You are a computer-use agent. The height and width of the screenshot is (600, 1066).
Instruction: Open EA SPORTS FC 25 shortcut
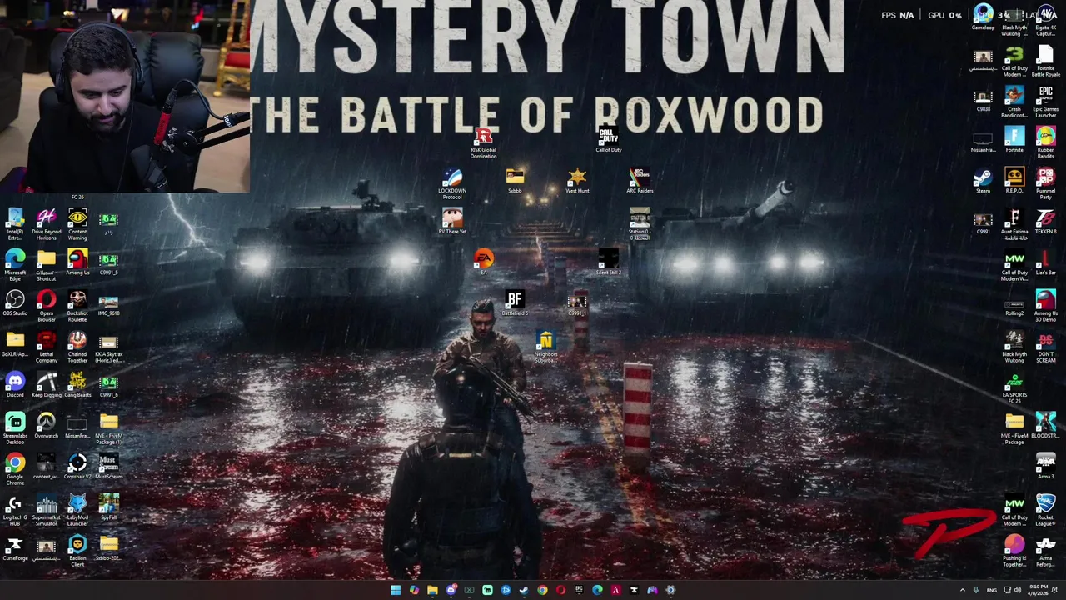(1014, 388)
